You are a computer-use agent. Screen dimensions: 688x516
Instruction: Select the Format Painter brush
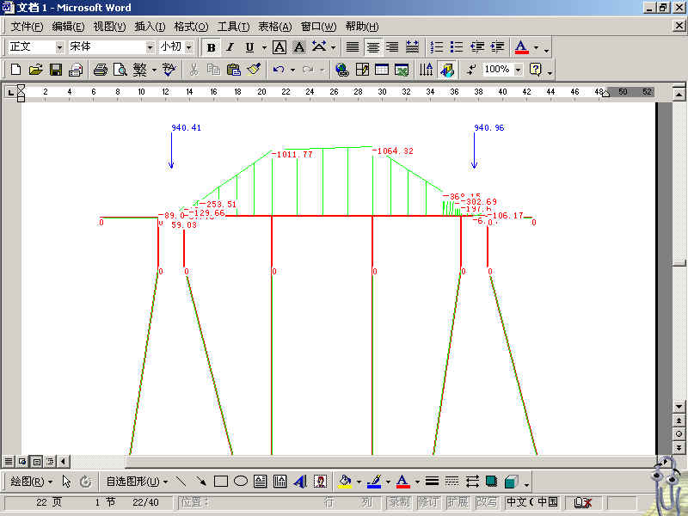click(x=253, y=70)
